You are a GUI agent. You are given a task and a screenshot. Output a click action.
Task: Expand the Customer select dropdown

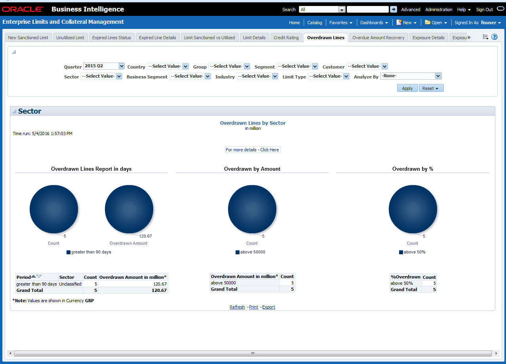click(384, 67)
